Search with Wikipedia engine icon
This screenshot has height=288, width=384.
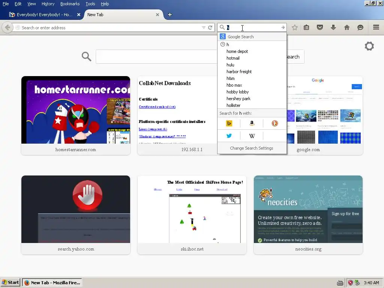(252, 136)
